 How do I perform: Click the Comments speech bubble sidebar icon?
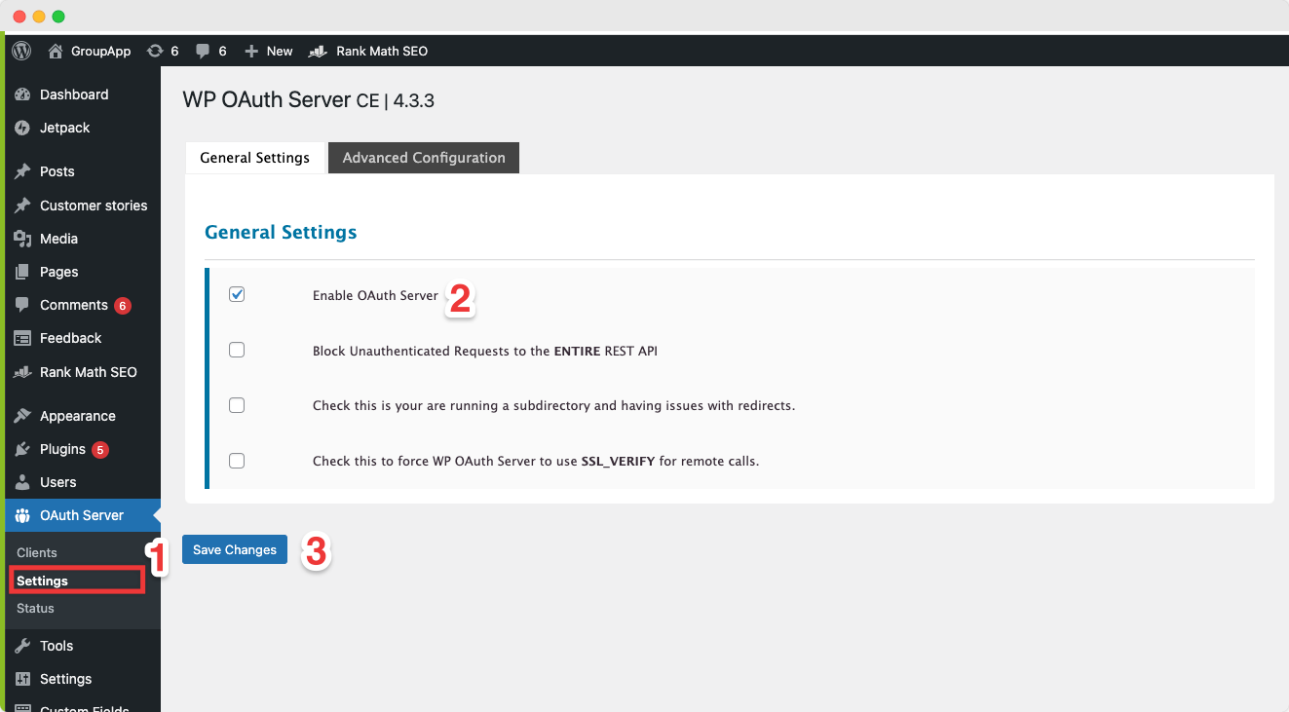(x=22, y=305)
